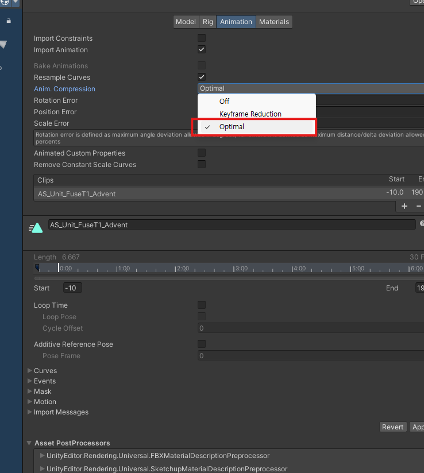Image resolution: width=424 pixels, height=473 pixels.
Task: Disable the Resample Curves checkbox
Action: [202, 77]
